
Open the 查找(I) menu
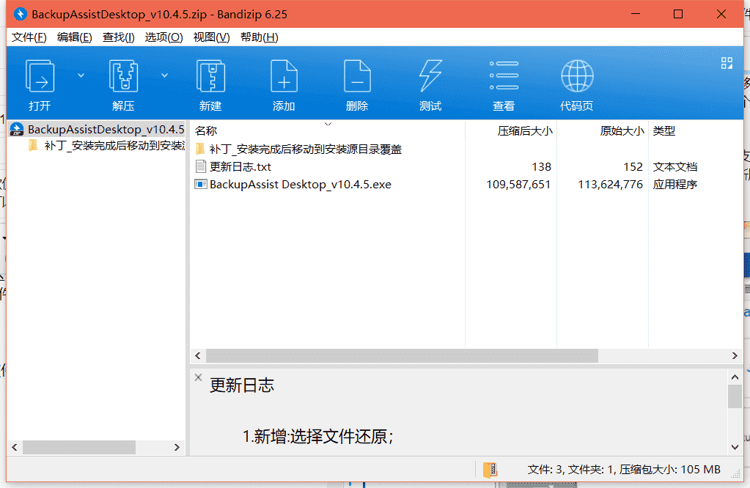119,37
